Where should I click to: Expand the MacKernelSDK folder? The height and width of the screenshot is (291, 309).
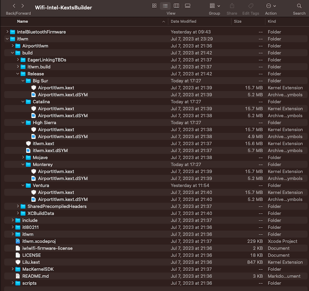tap(13, 269)
